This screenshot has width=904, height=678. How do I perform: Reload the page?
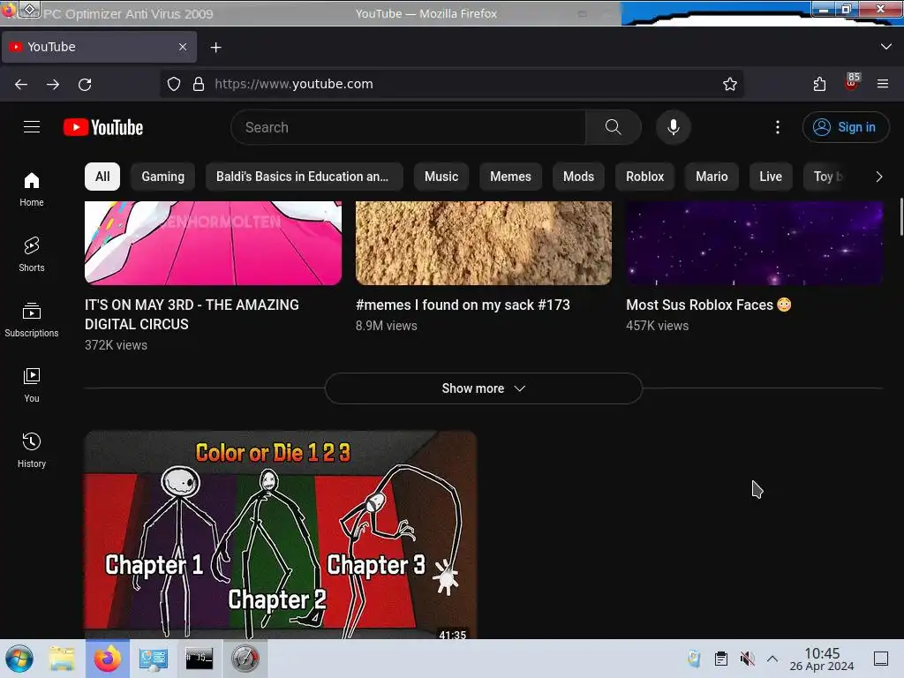(85, 84)
